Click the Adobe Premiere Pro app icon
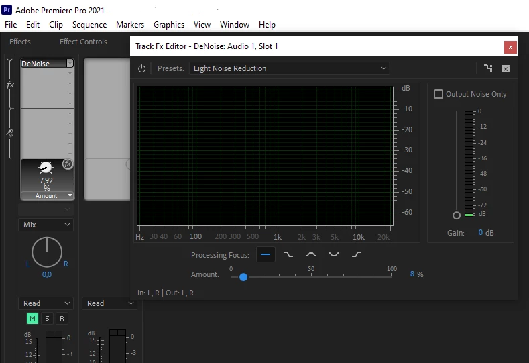The height and width of the screenshot is (363, 529). click(x=7, y=10)
